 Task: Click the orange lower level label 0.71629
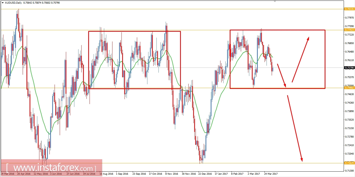[349, 163]
